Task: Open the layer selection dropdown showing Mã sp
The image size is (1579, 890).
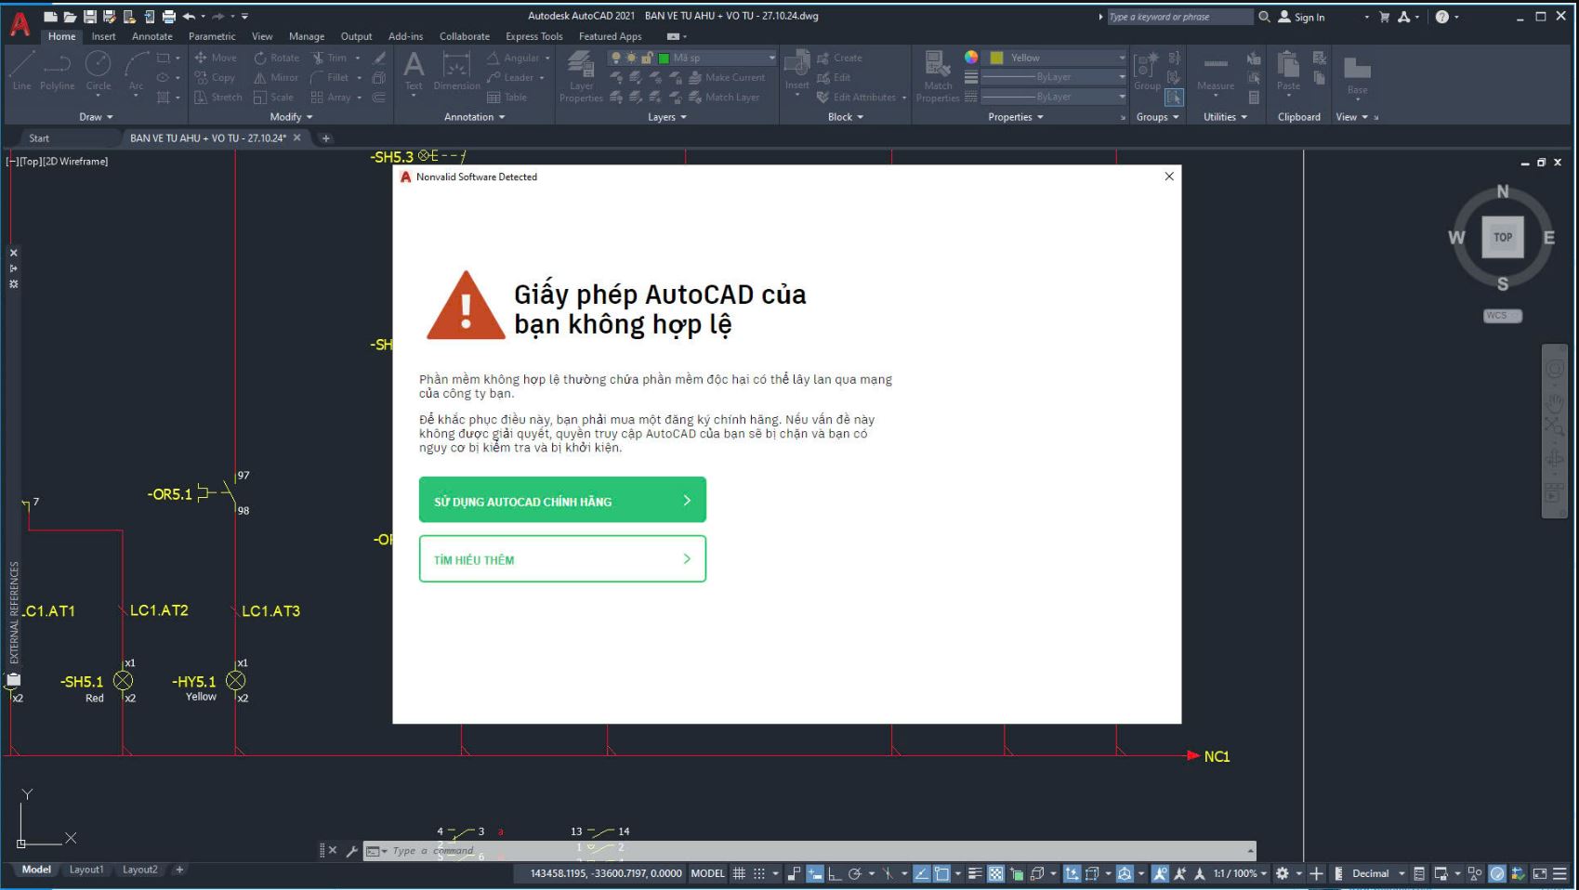Action: 770,57
